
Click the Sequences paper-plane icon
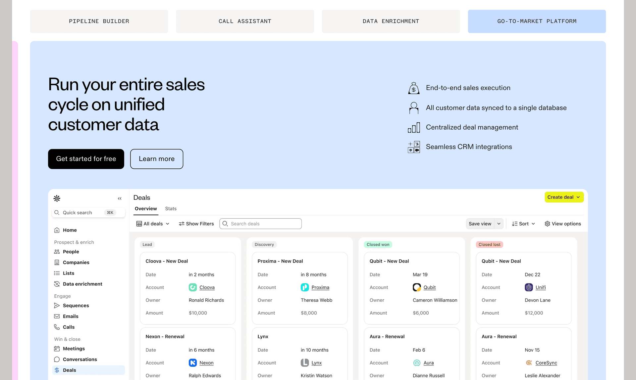(57, 306)
